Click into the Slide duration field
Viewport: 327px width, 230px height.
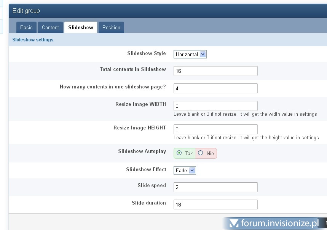215,205
